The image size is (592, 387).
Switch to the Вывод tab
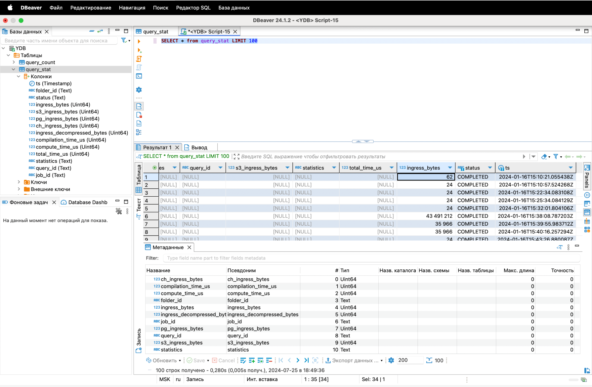[x=199, y=147]
